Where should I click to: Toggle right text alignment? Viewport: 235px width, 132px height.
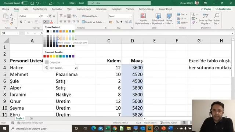click(69, 22)
